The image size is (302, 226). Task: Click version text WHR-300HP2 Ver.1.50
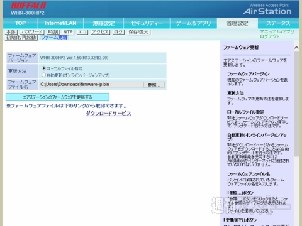click(74, 58)
